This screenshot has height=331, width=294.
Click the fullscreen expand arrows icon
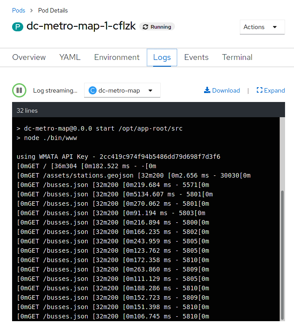[259, 90]
